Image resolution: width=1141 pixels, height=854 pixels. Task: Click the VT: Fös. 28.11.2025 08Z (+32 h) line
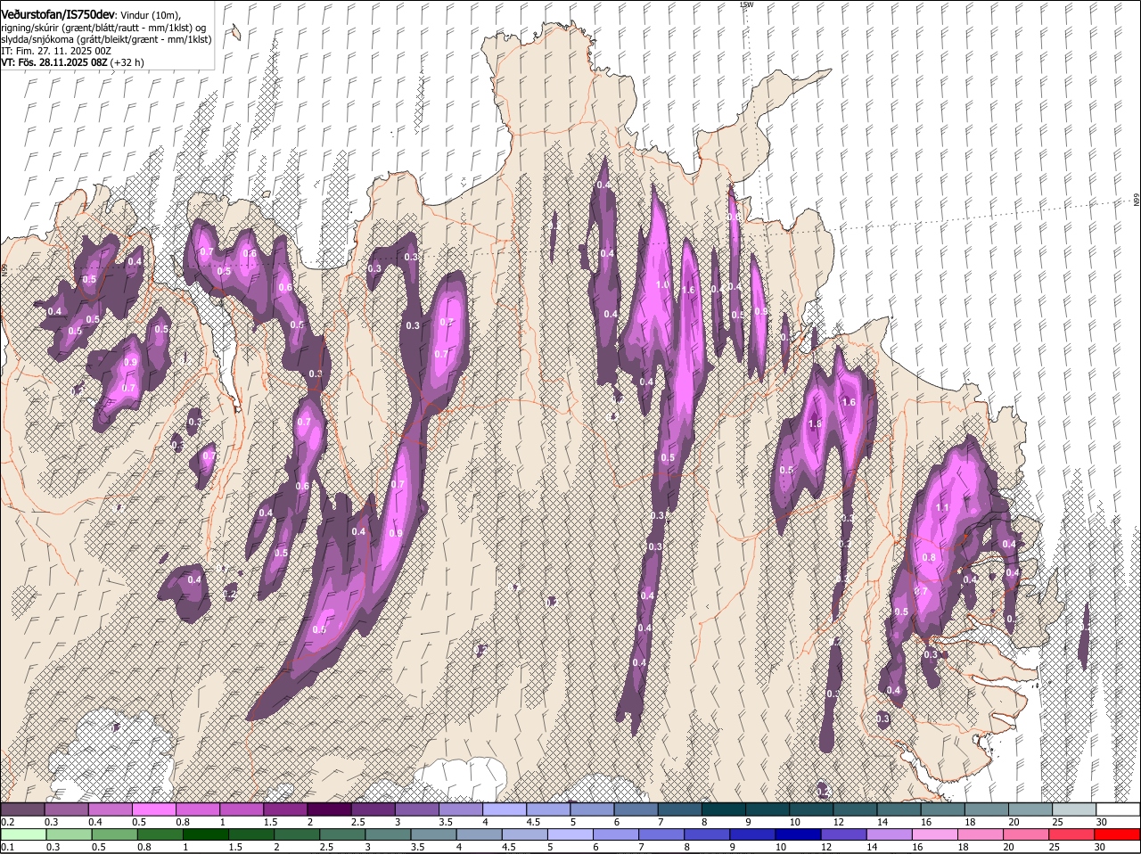(72, 62)
